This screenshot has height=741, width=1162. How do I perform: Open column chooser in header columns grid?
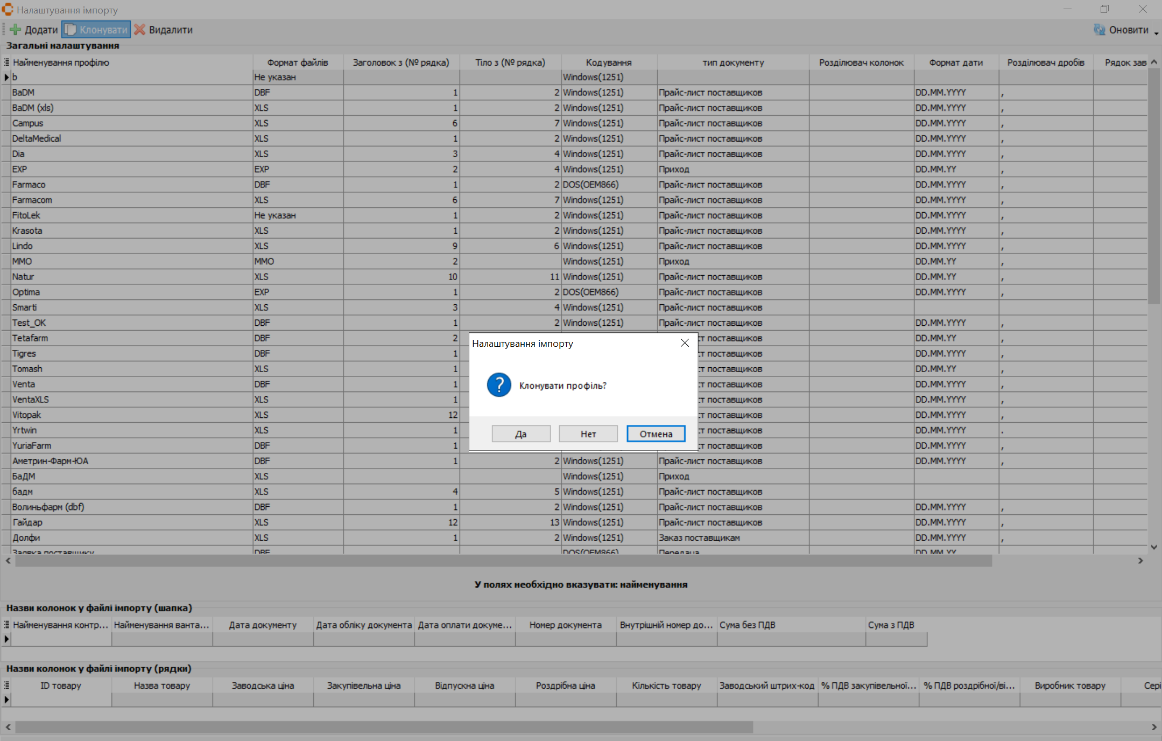[x=6, y=625]
